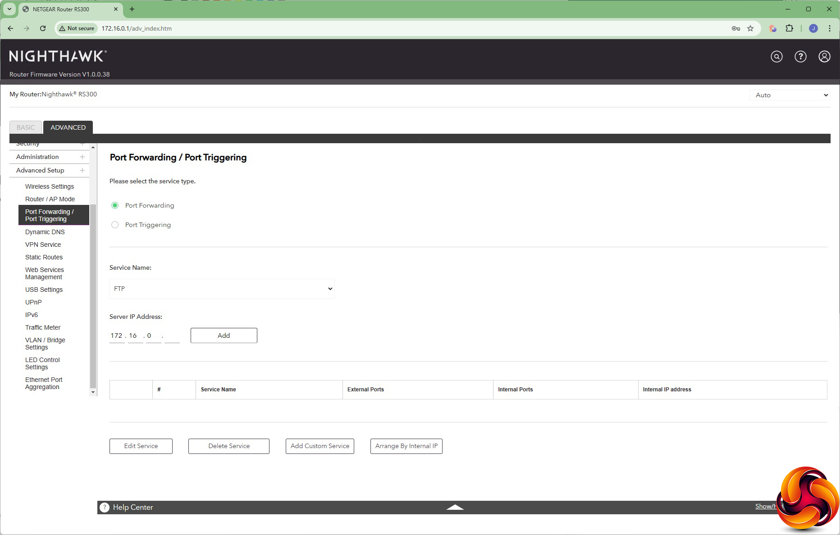The width and height of the screenshot is (840, 535).
Task: Open IPv6 settings
Action: tap(32, 315)
